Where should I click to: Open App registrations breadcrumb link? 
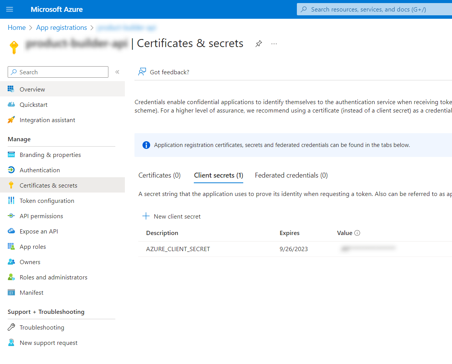(x=61, y=28)
